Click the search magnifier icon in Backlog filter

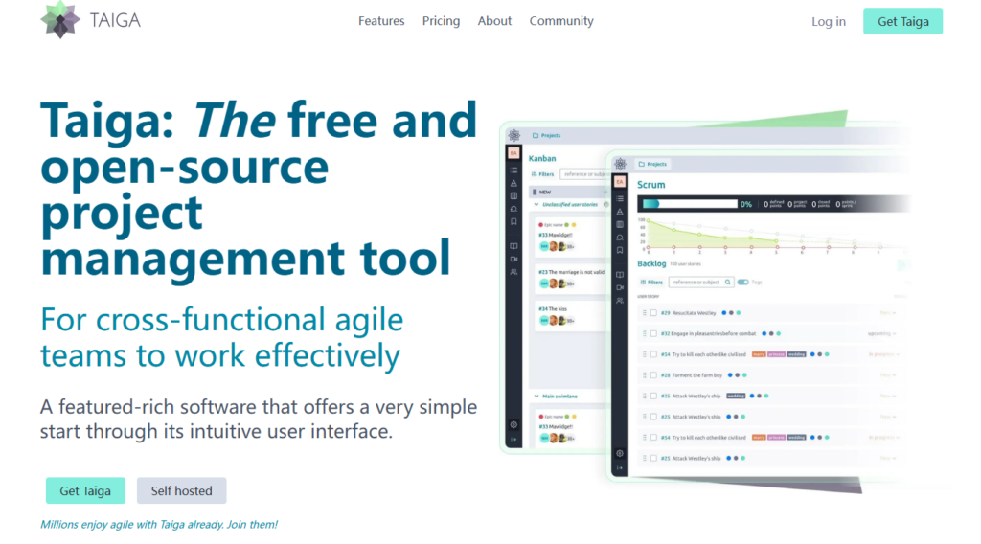[x=728, y=283]
